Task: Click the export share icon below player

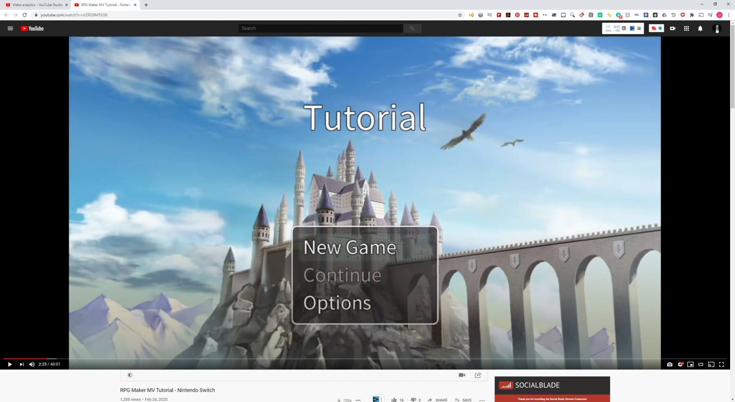Action: coord(478,375)
